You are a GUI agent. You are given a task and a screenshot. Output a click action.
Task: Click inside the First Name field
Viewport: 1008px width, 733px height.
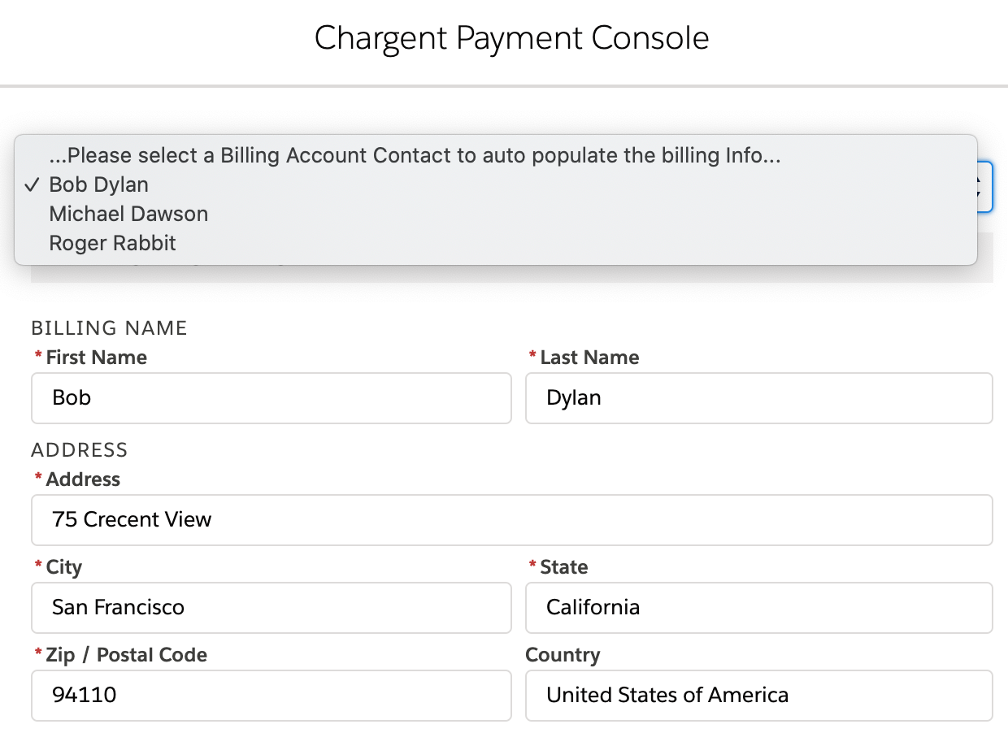pyautogui.click(x=271, y=398)
